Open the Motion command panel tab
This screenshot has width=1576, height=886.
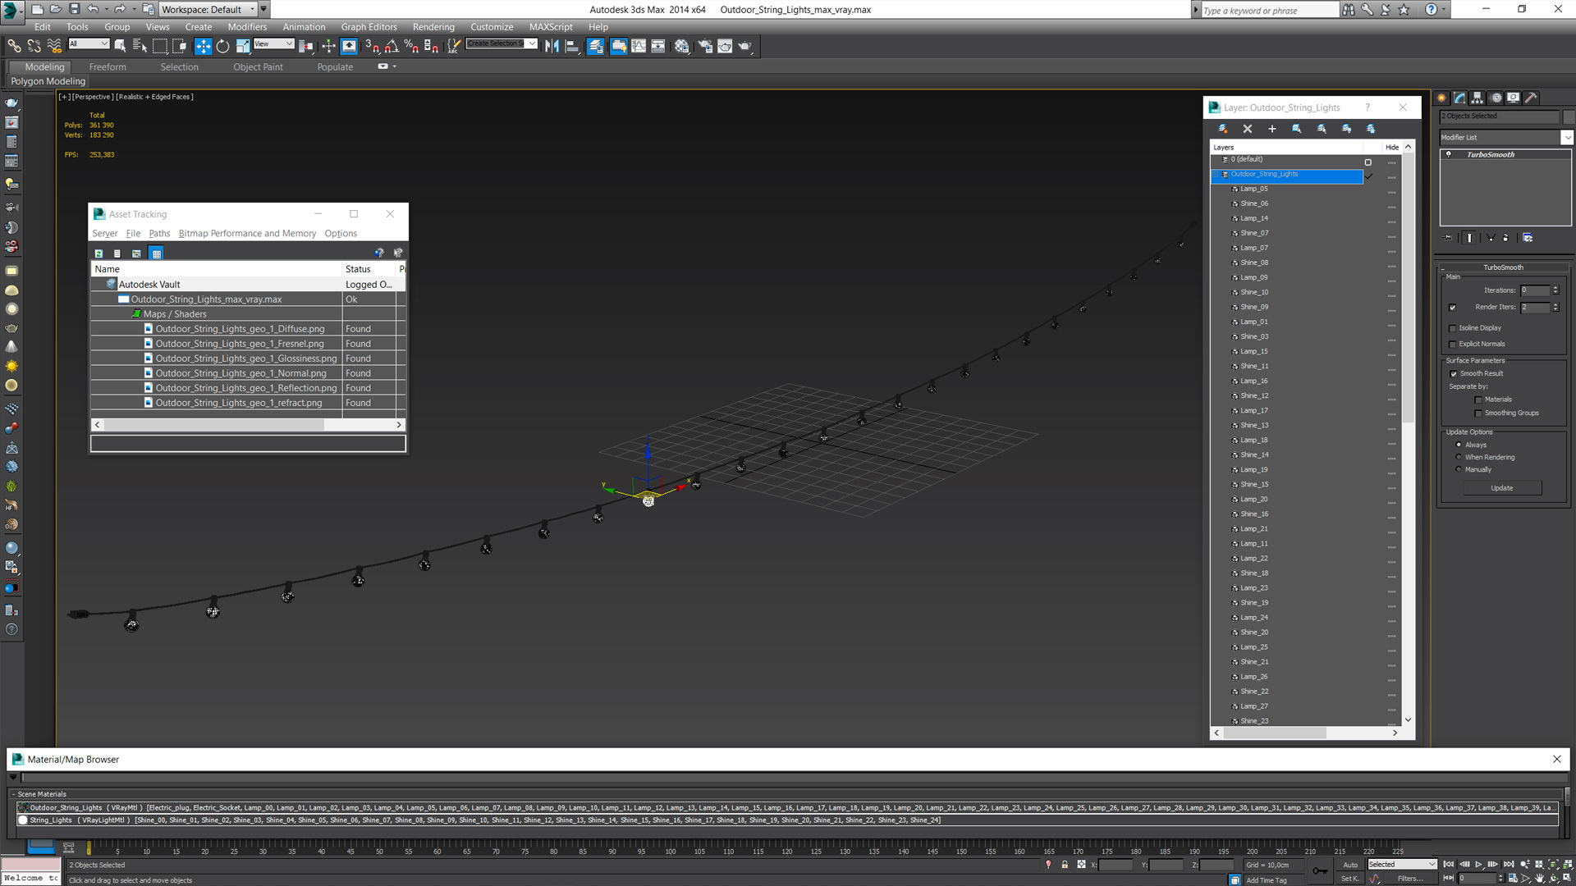click(x=1496, y=98)
